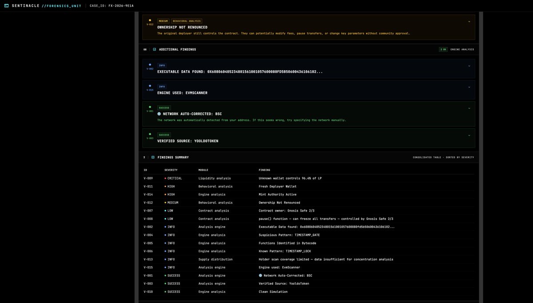
Task: Click V-010 in the summary table
Action: [x=148, y=291]
